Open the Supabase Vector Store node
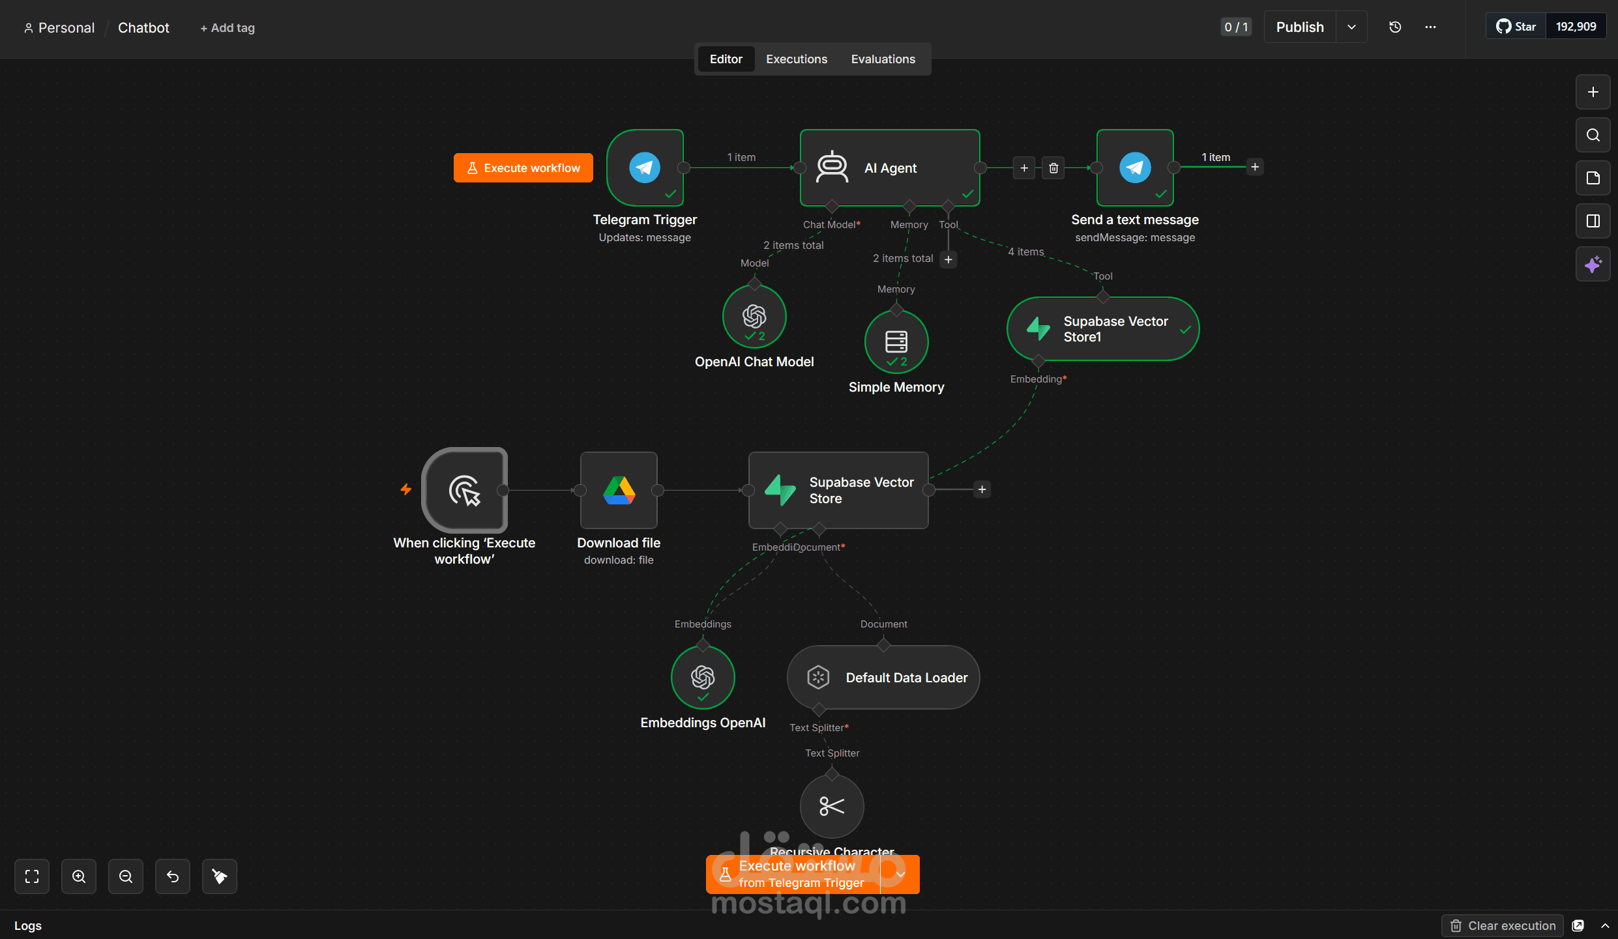 [x=838, y=490]
